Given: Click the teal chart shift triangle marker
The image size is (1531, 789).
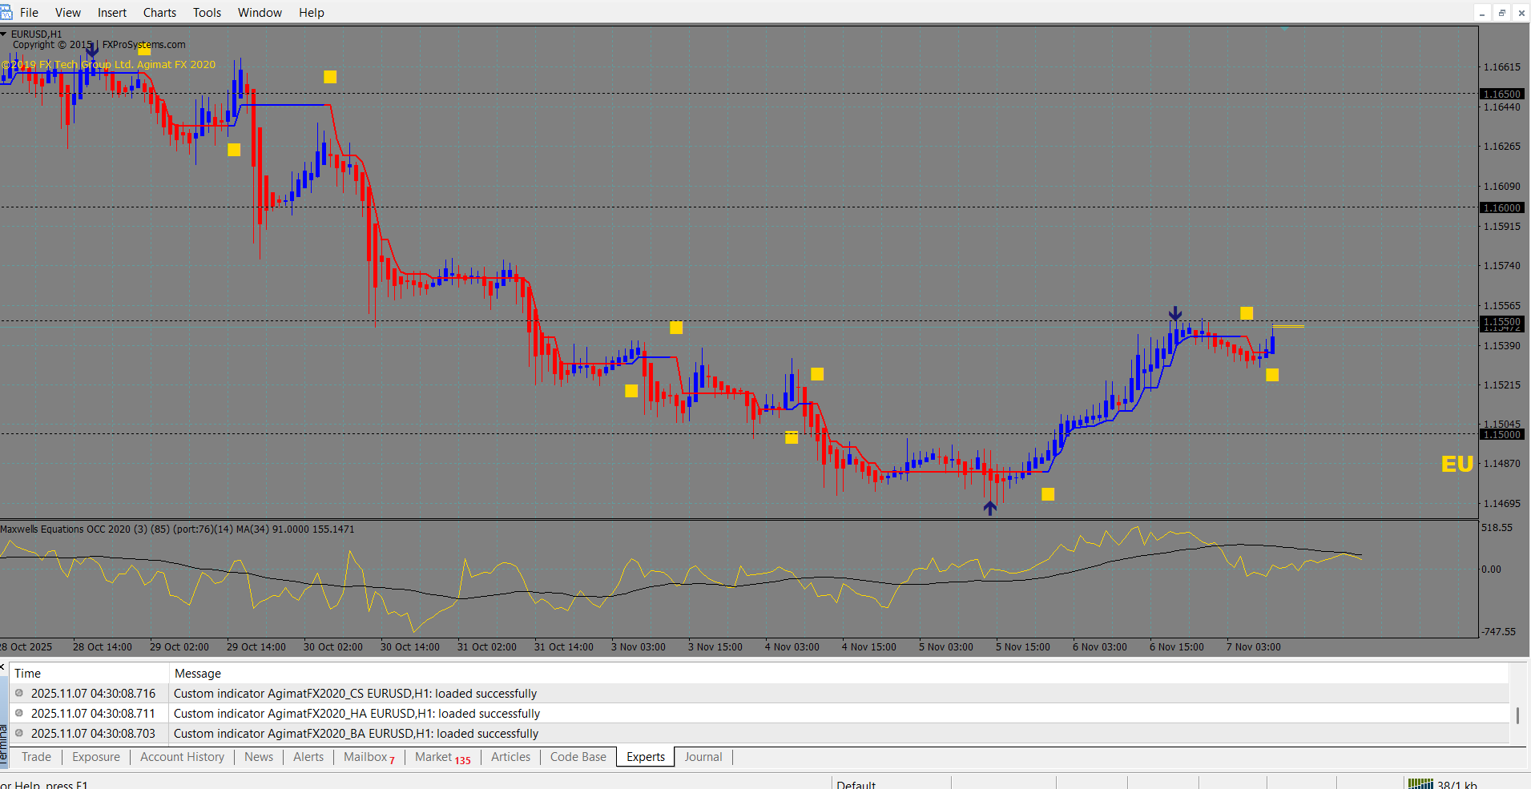Looking at the screenshot, I should point(1284,30).
